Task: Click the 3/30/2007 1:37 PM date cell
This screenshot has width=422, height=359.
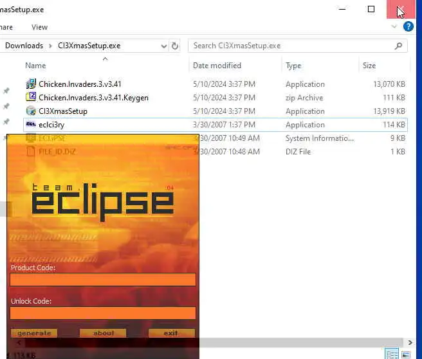Action: [x=224, y=125]
